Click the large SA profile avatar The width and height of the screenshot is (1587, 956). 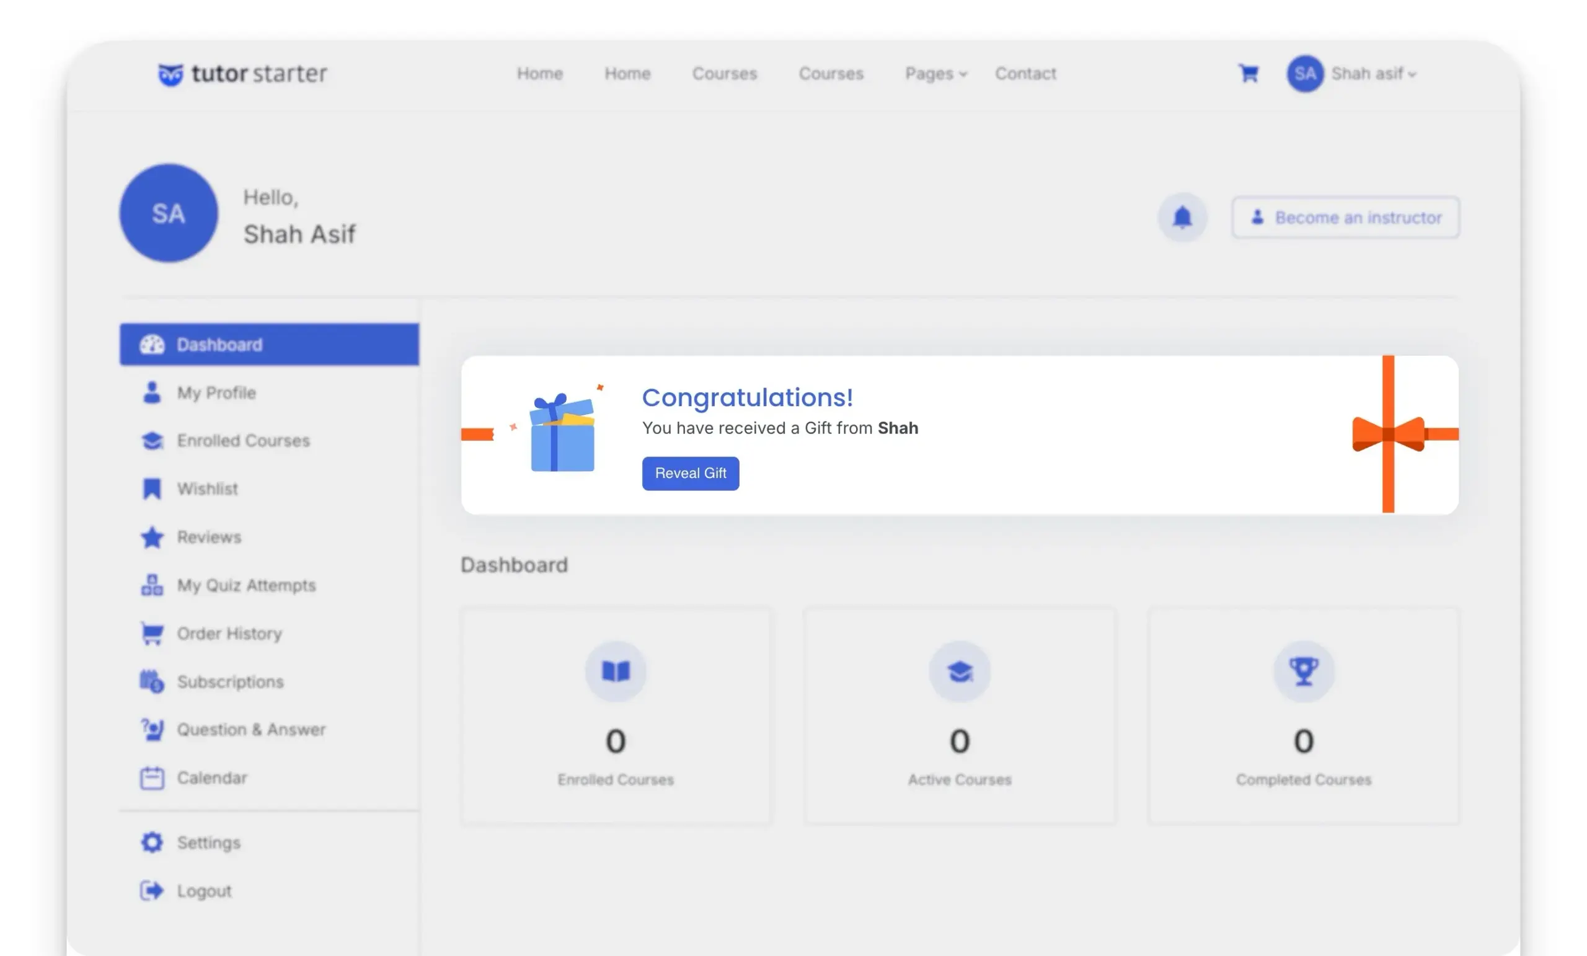point(169,213)
